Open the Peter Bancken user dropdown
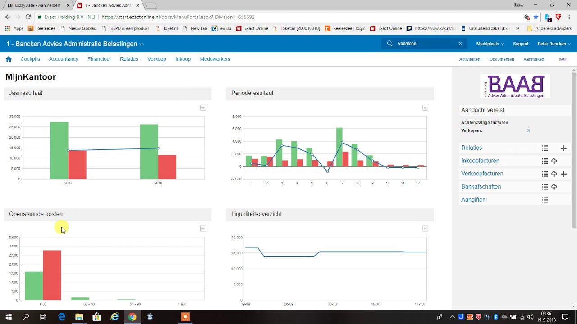Viewport: 577px width, 324px height. point(554,44)
